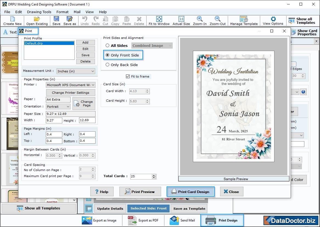320x227 pixels.
Task: Click the Undo arrow icon
Action: [85, 19]
